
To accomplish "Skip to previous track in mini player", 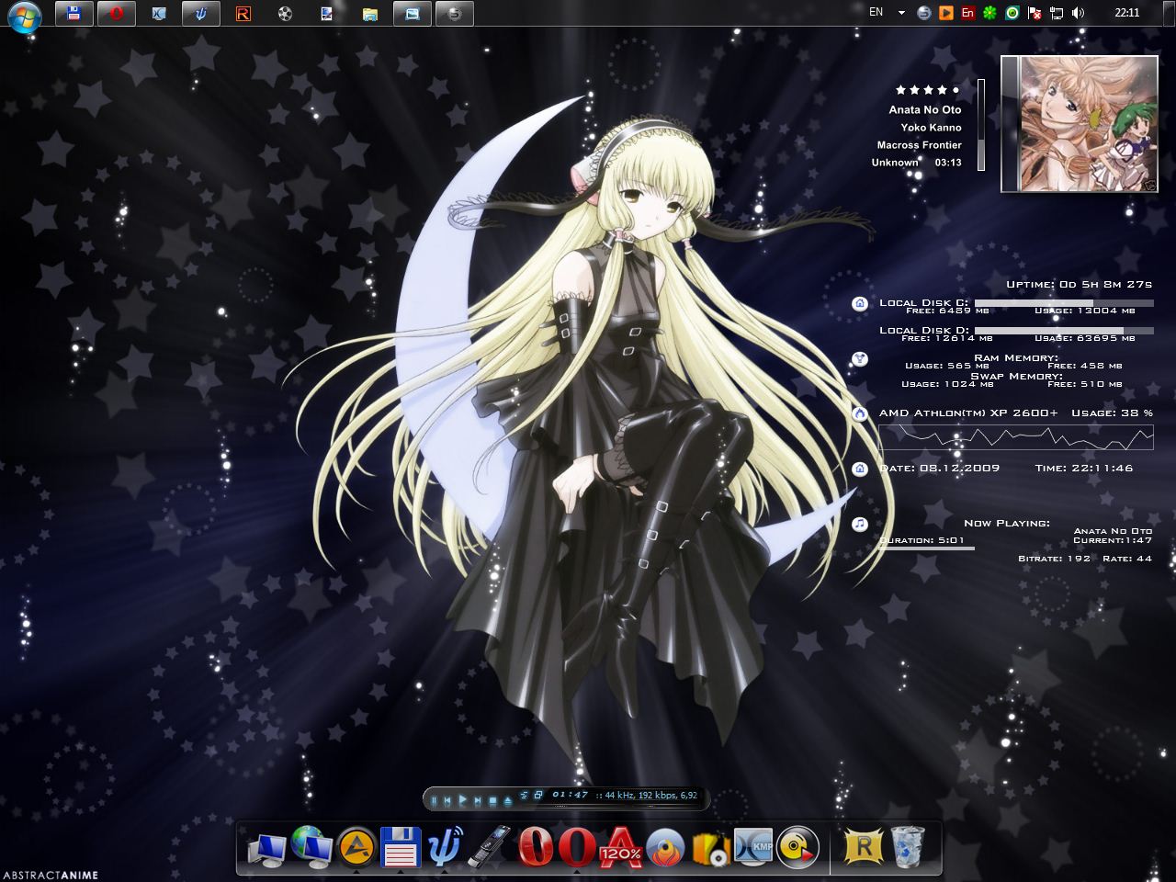I will point(447,800).
